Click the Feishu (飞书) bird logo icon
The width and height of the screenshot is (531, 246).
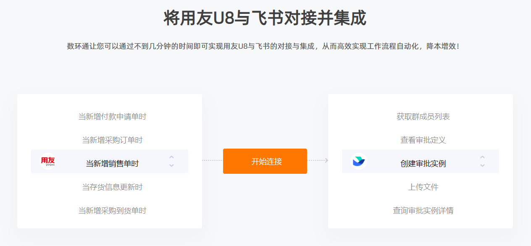tap(359, 161)
